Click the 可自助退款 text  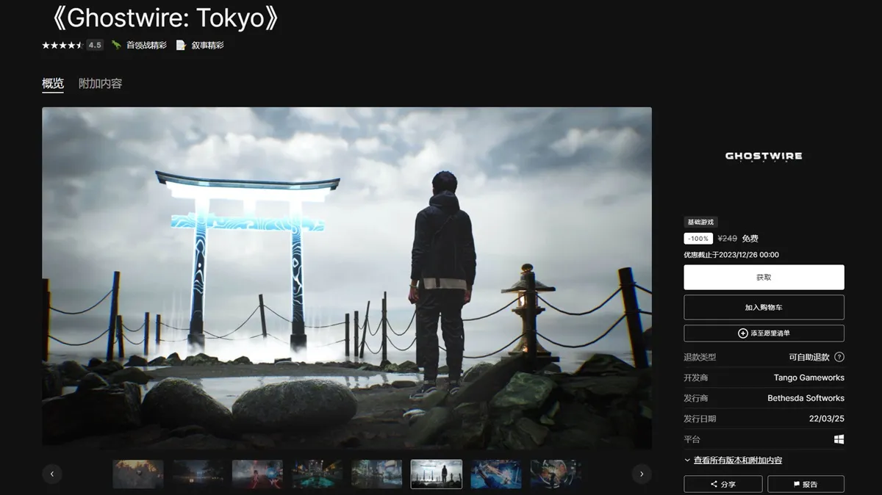(809, 357)
